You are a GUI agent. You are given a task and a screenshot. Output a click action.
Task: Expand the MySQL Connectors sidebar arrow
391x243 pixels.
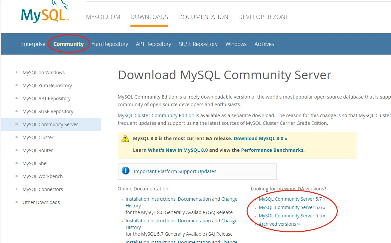click(x=16, y=189)
